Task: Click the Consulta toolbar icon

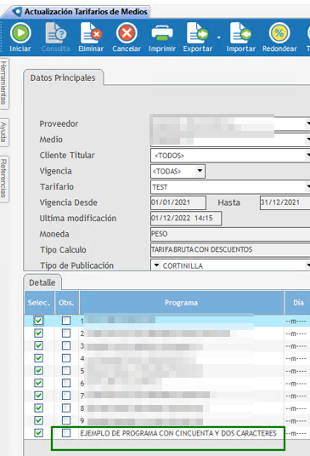Action: point(55,33)
